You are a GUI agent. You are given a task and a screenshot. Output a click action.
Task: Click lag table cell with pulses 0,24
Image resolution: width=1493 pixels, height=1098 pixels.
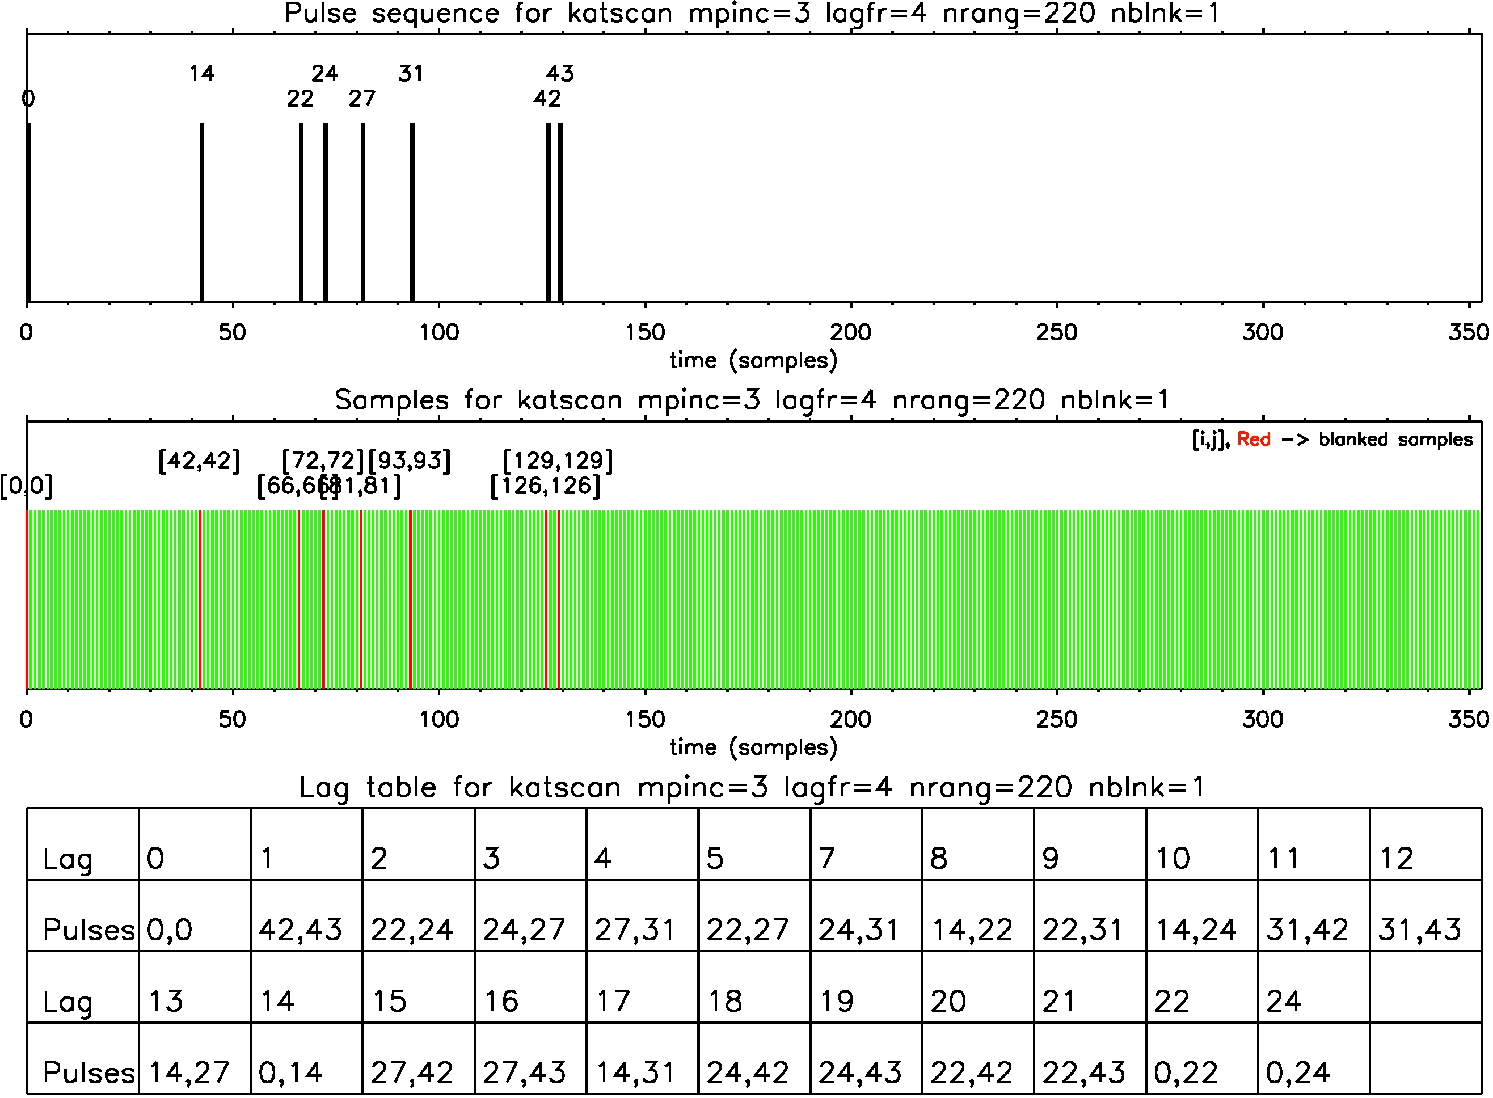click(x=1297, y=1072)
